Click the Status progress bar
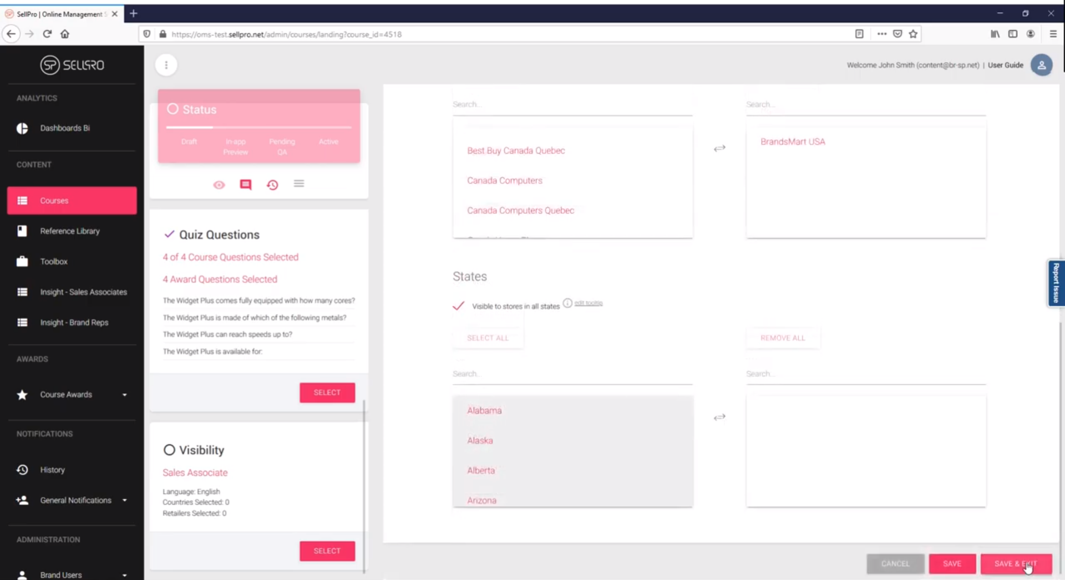This screenshot has height=580, width=1065. (258, 128)
